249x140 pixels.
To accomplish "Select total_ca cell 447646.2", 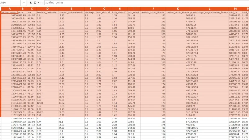I will (x=235, y=34).
